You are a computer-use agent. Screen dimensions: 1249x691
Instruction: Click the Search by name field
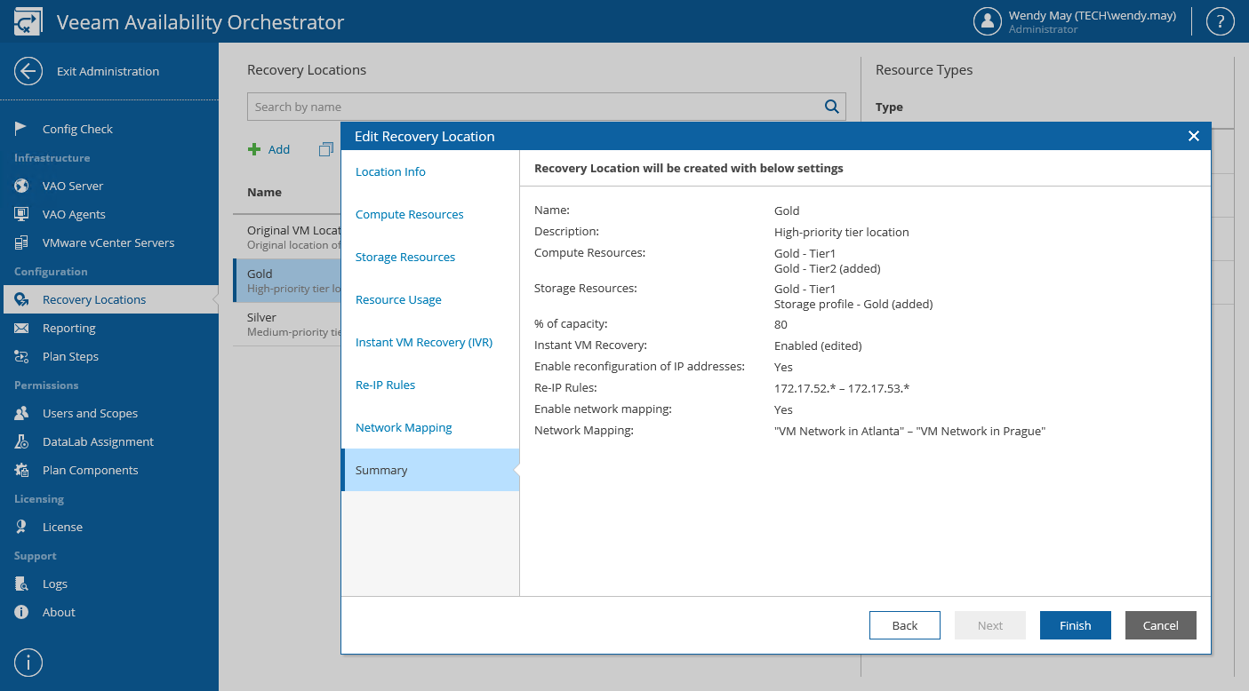pos(533,107)
